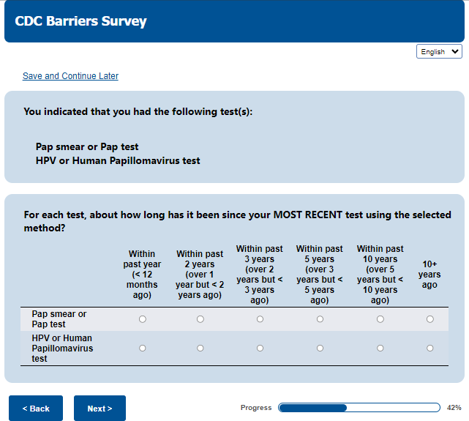Choose HPV test within past 2 years
The width and height of the screenshot is (469, 421).
200,349
